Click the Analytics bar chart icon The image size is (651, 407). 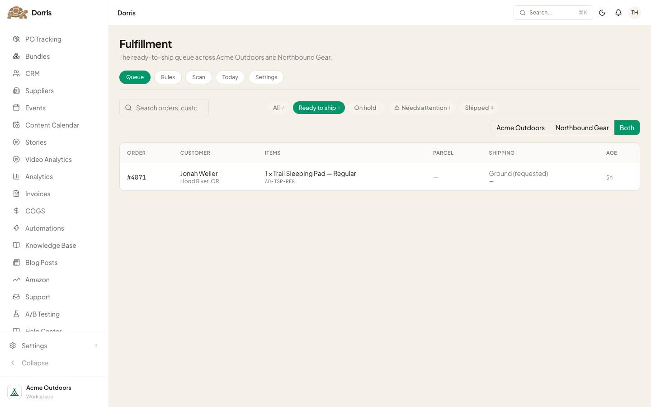pyautogui.click(x=16, y=177)
